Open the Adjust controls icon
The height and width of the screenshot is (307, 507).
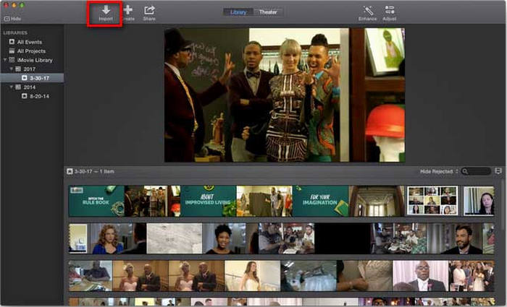coord(390,10)
